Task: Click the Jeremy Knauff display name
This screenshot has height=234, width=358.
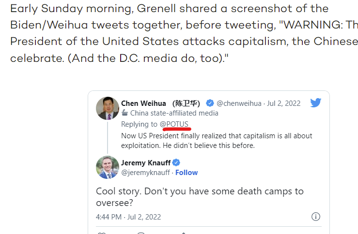Action: (146, 163)
